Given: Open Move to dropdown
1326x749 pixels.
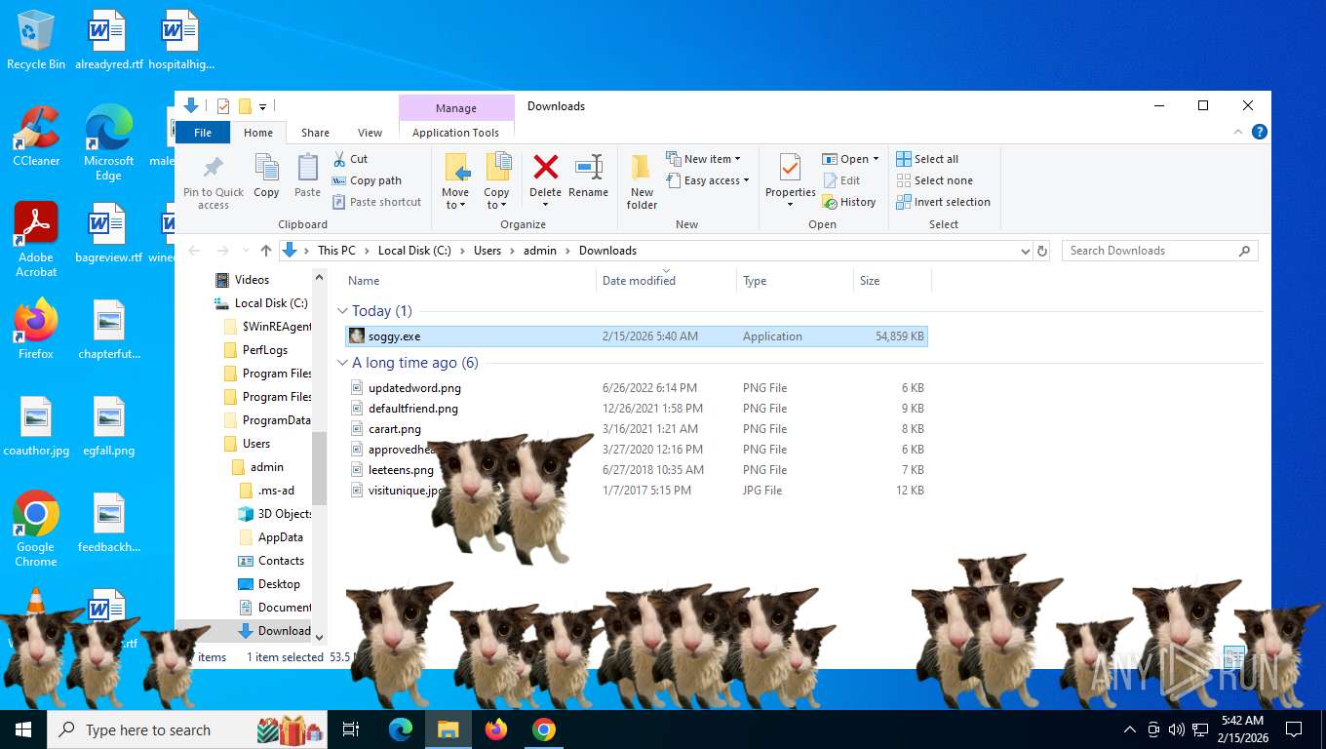Looking at the screenshot, I should (x=455, y=199).
